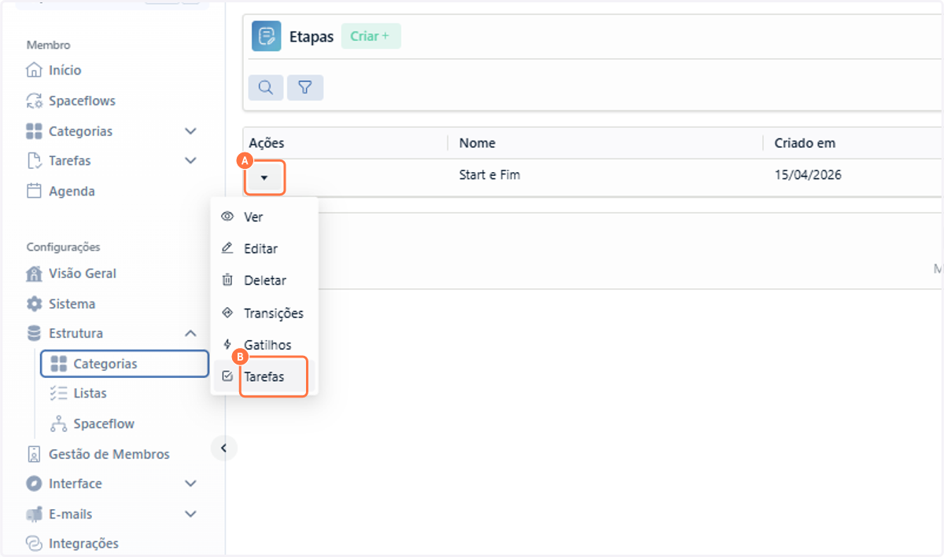Click the search magnifier button
944x557 pixels.
266,87
